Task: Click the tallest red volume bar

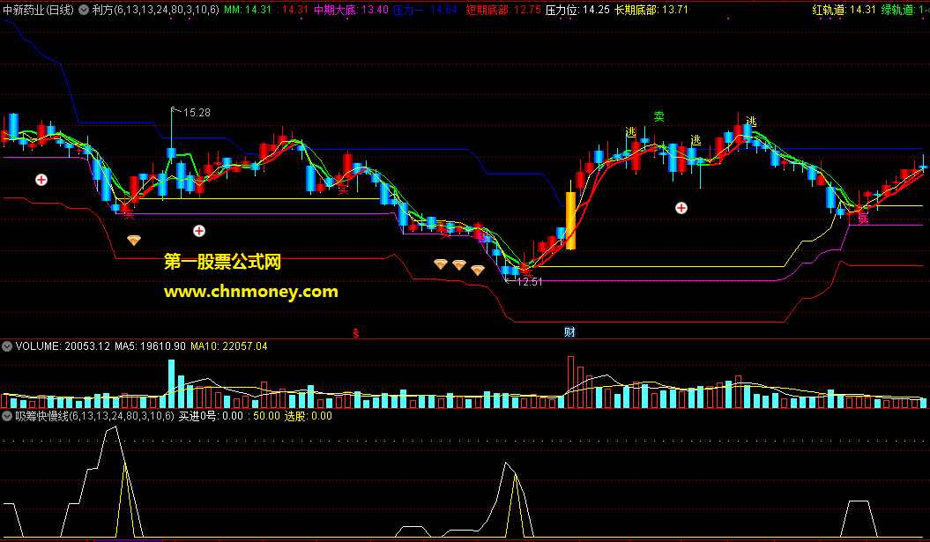Action: pos(570,382)
